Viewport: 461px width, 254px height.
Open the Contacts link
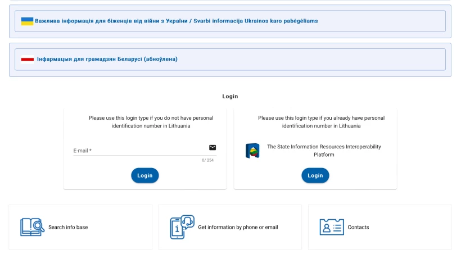pyautogui.click(x=358, y=227)
